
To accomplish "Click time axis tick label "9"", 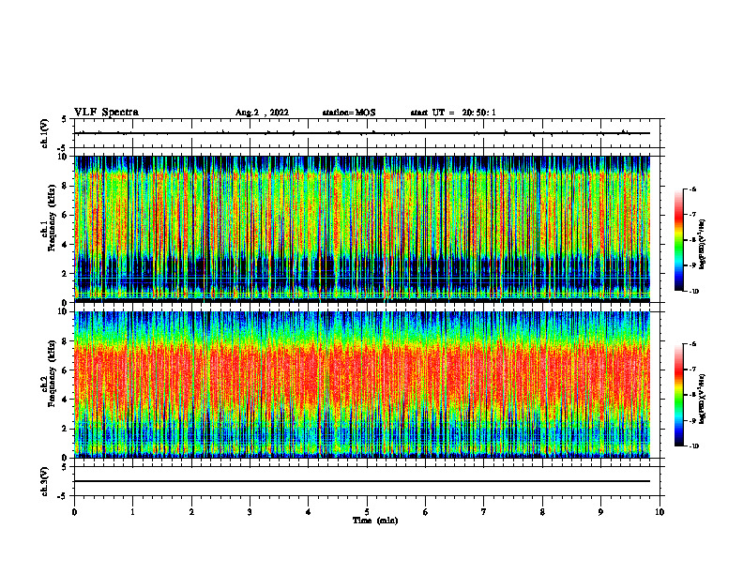I will click(x=600, y=512).
